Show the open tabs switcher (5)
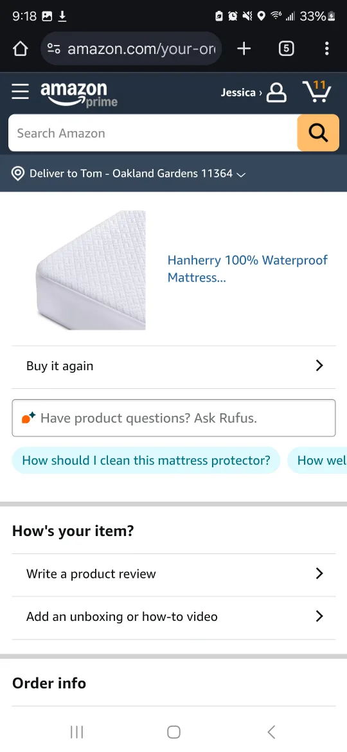Viewport: 347px width, 752px height. click(286, 48)
